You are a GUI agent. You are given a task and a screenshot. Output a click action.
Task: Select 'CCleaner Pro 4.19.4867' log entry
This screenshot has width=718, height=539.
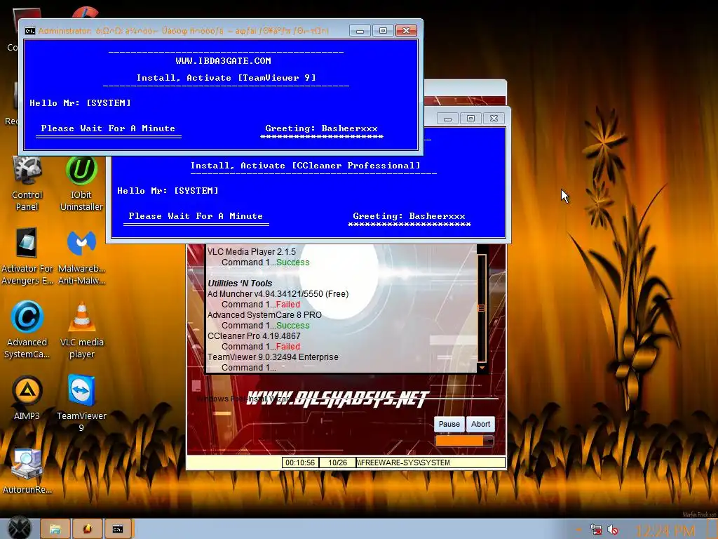(x=254, y=336)
